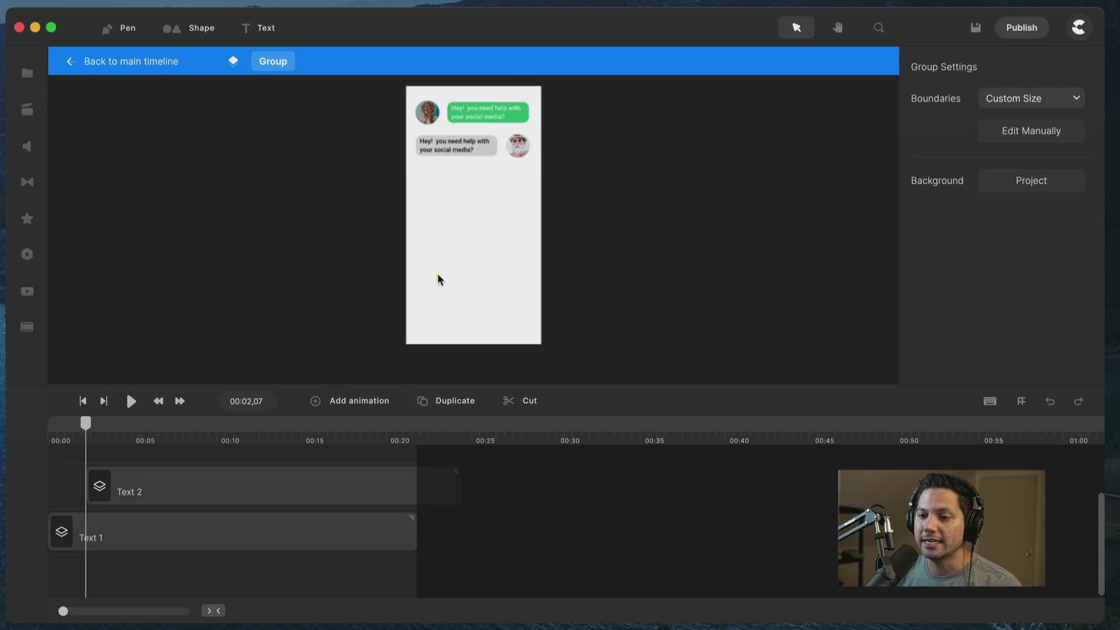
Task: Open the star favorites sidebar panel
Action: (27, 218)
